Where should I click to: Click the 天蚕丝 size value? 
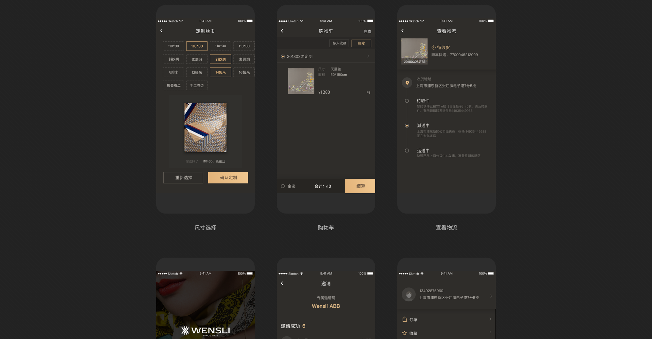(336, 69)
